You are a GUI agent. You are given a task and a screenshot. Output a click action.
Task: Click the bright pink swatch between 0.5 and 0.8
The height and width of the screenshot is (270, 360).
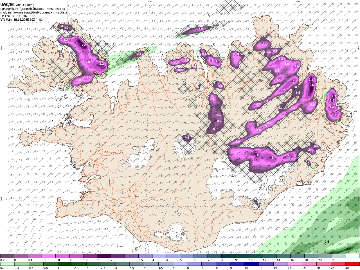coord(49,256)
